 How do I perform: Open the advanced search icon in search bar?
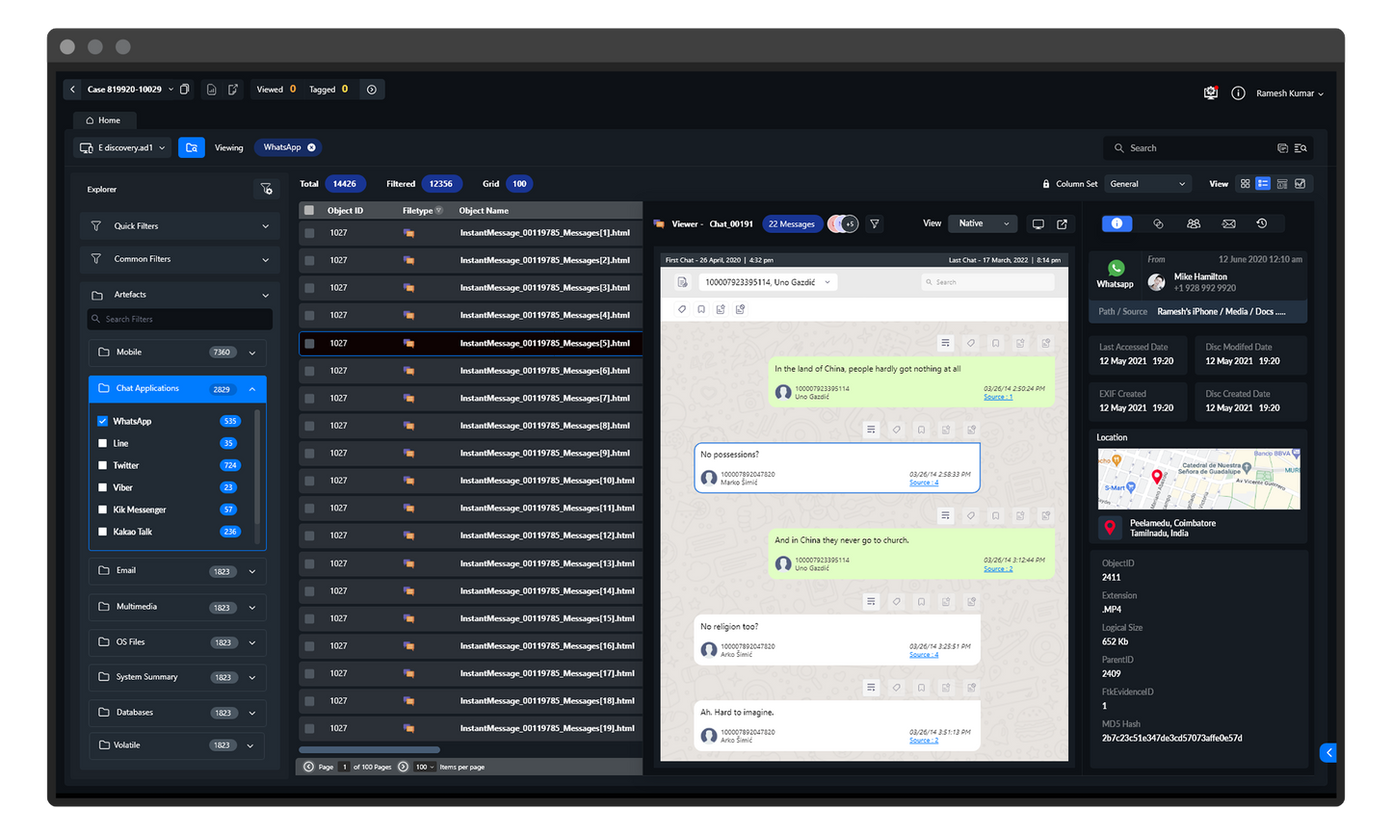[1300, 148]
